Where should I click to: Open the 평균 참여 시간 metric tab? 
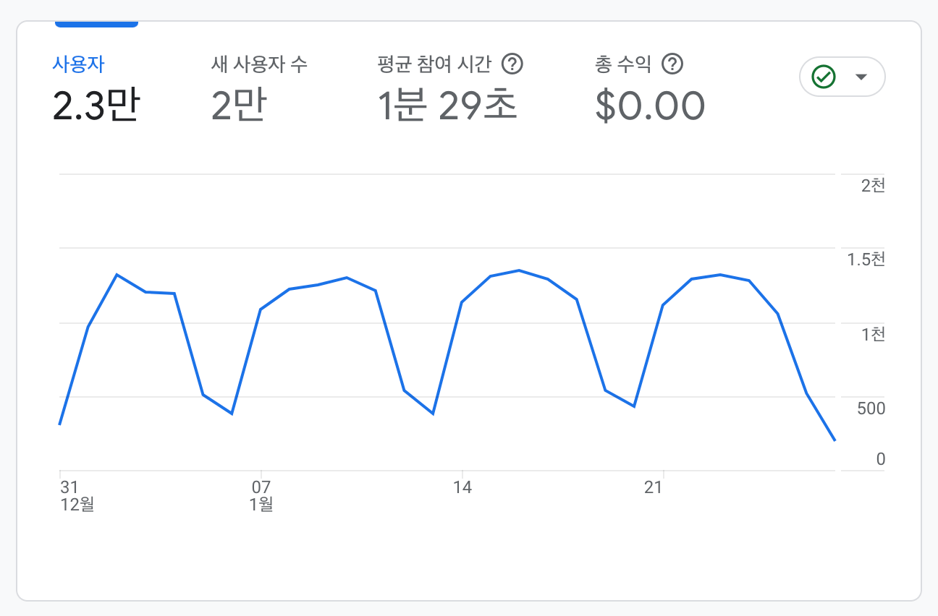pyautogui.click(x=434, y=64)
